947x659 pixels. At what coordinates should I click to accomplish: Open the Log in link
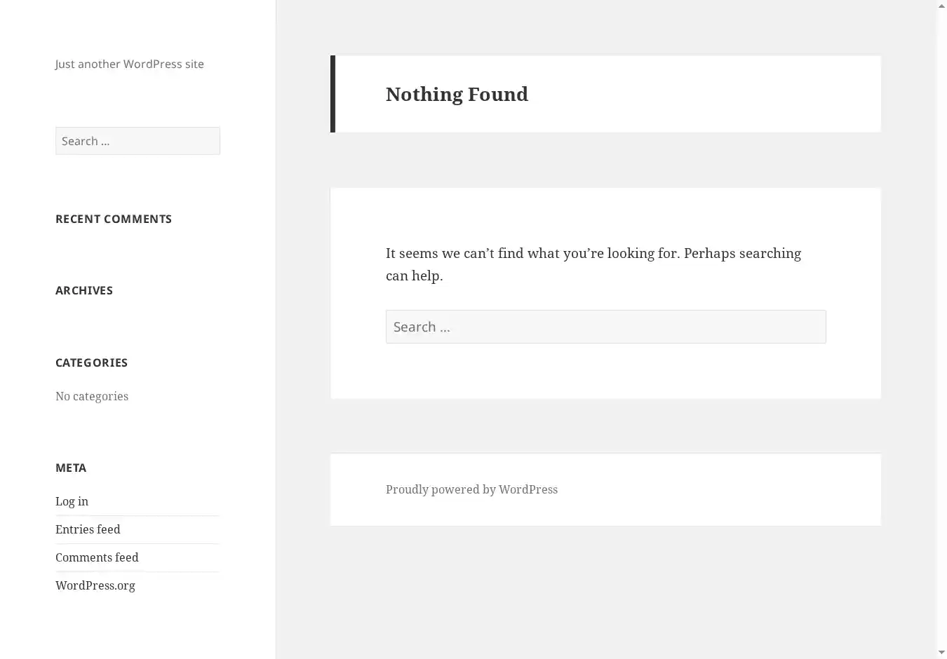(72, 501)
